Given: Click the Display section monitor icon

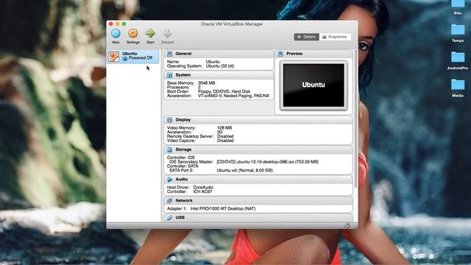Looking at the screenshot, I should [170, 119].
